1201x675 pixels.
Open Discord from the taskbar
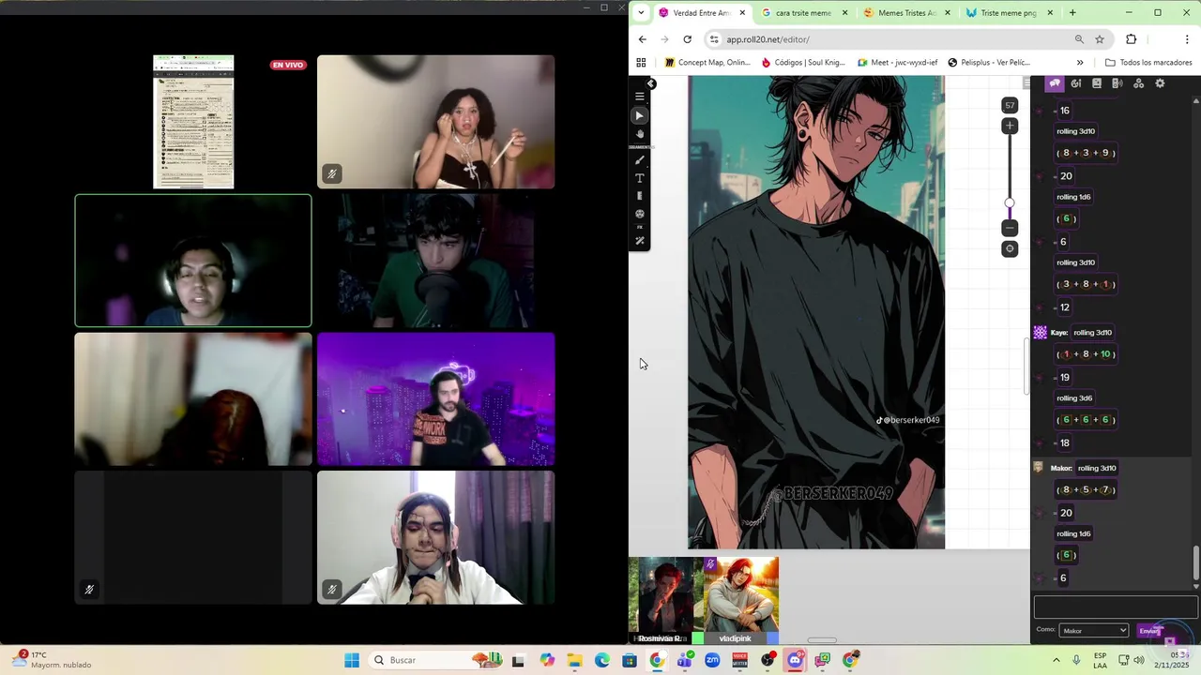[x=795, y=660]
